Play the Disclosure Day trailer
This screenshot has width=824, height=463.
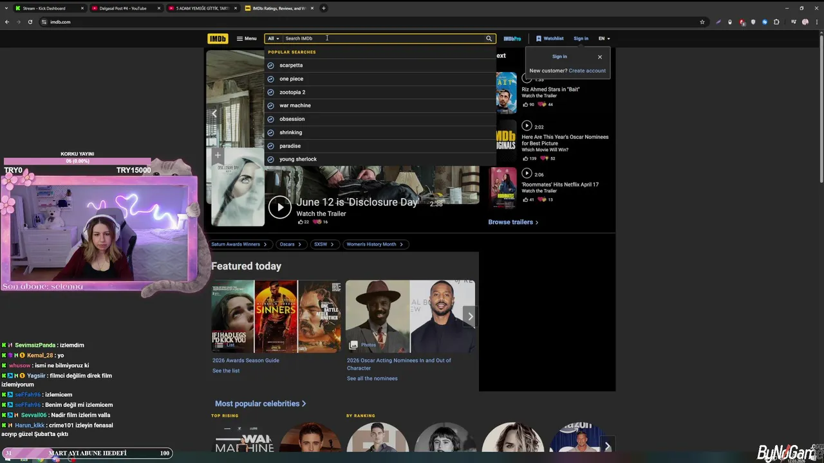point(279,207)
